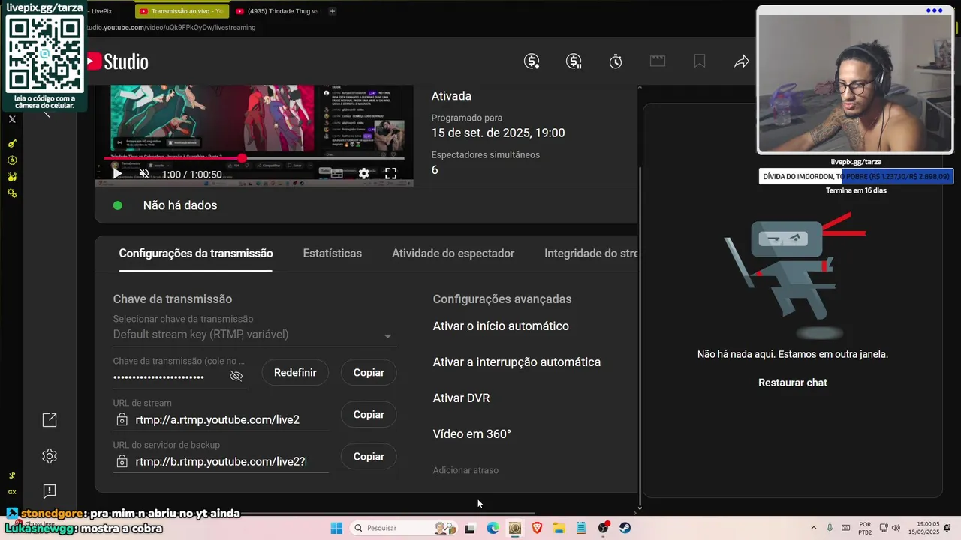Image resolution: width=961 pixels, height=540 pixels.
Task: Reveal the hidden stream key
Action: 236,376
